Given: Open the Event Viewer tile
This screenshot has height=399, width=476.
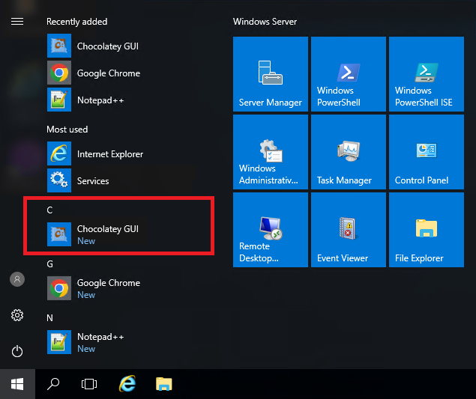Looking at the screenshot, I should (x=349, y=230).
